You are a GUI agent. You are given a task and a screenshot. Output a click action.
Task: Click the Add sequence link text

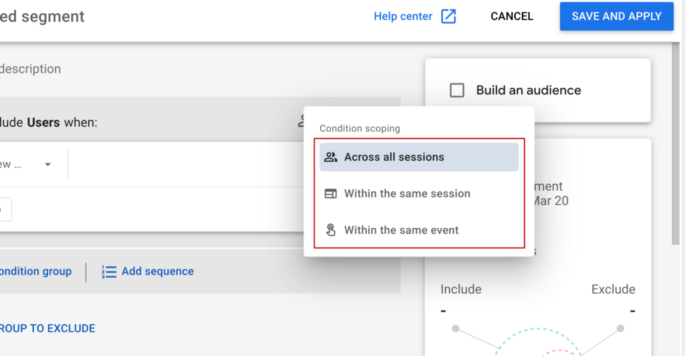[x=157, y=272]
